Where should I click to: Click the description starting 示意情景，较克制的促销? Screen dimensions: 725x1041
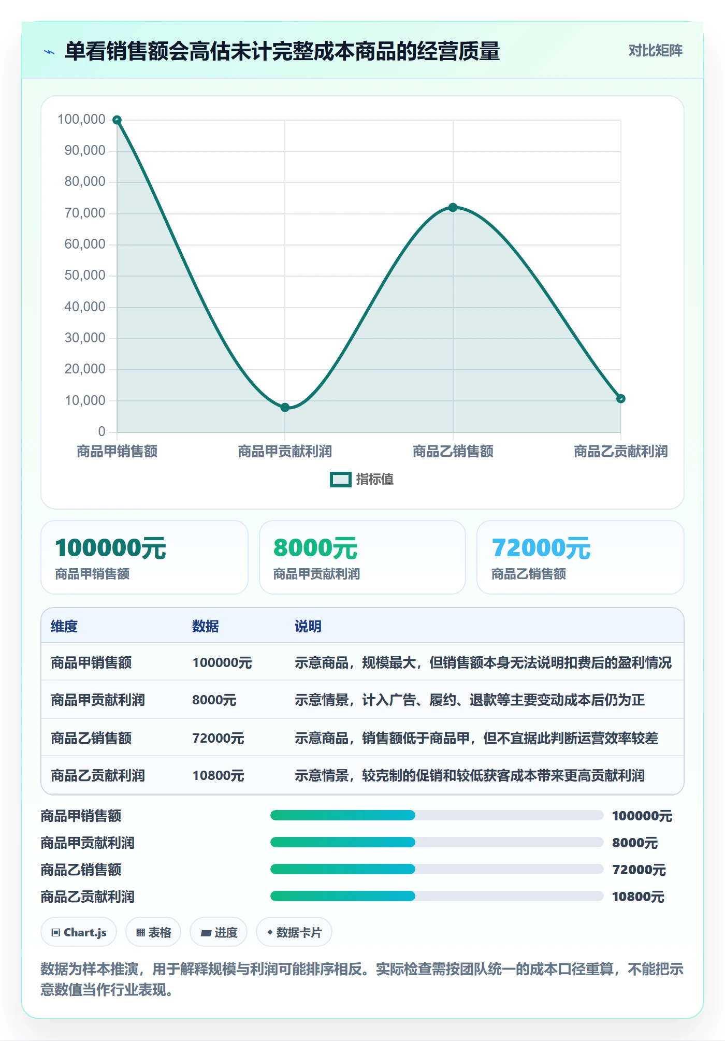[470, 775]
